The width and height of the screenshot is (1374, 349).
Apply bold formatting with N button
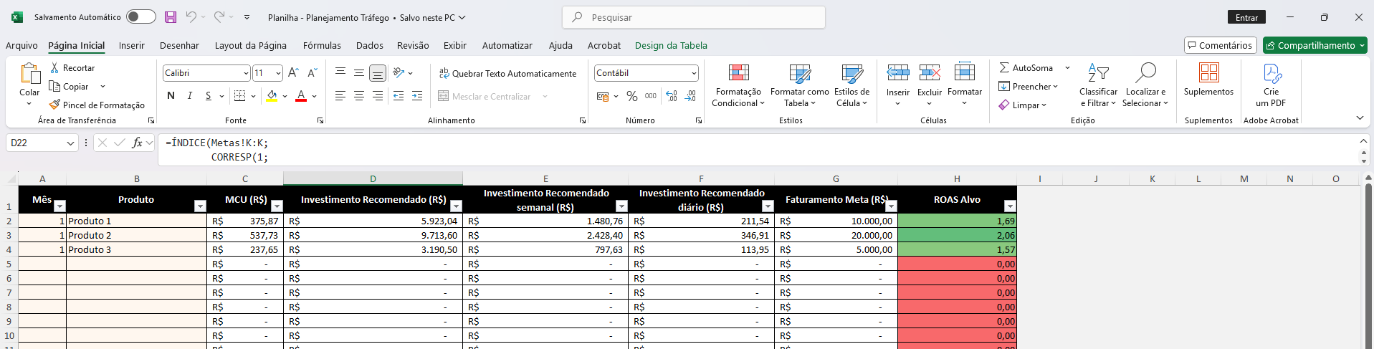(171, 96)
